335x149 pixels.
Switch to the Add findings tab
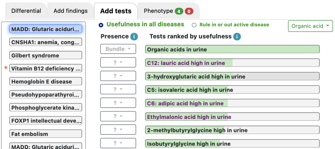[71, 11]
